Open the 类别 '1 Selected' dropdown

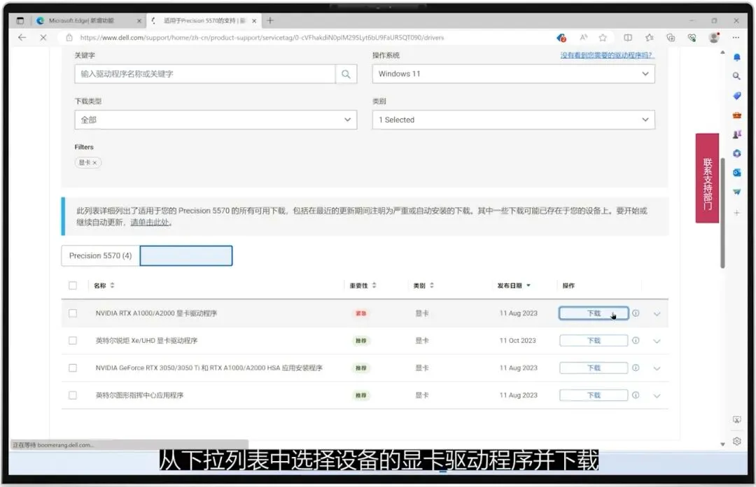(x=513, y=120)
